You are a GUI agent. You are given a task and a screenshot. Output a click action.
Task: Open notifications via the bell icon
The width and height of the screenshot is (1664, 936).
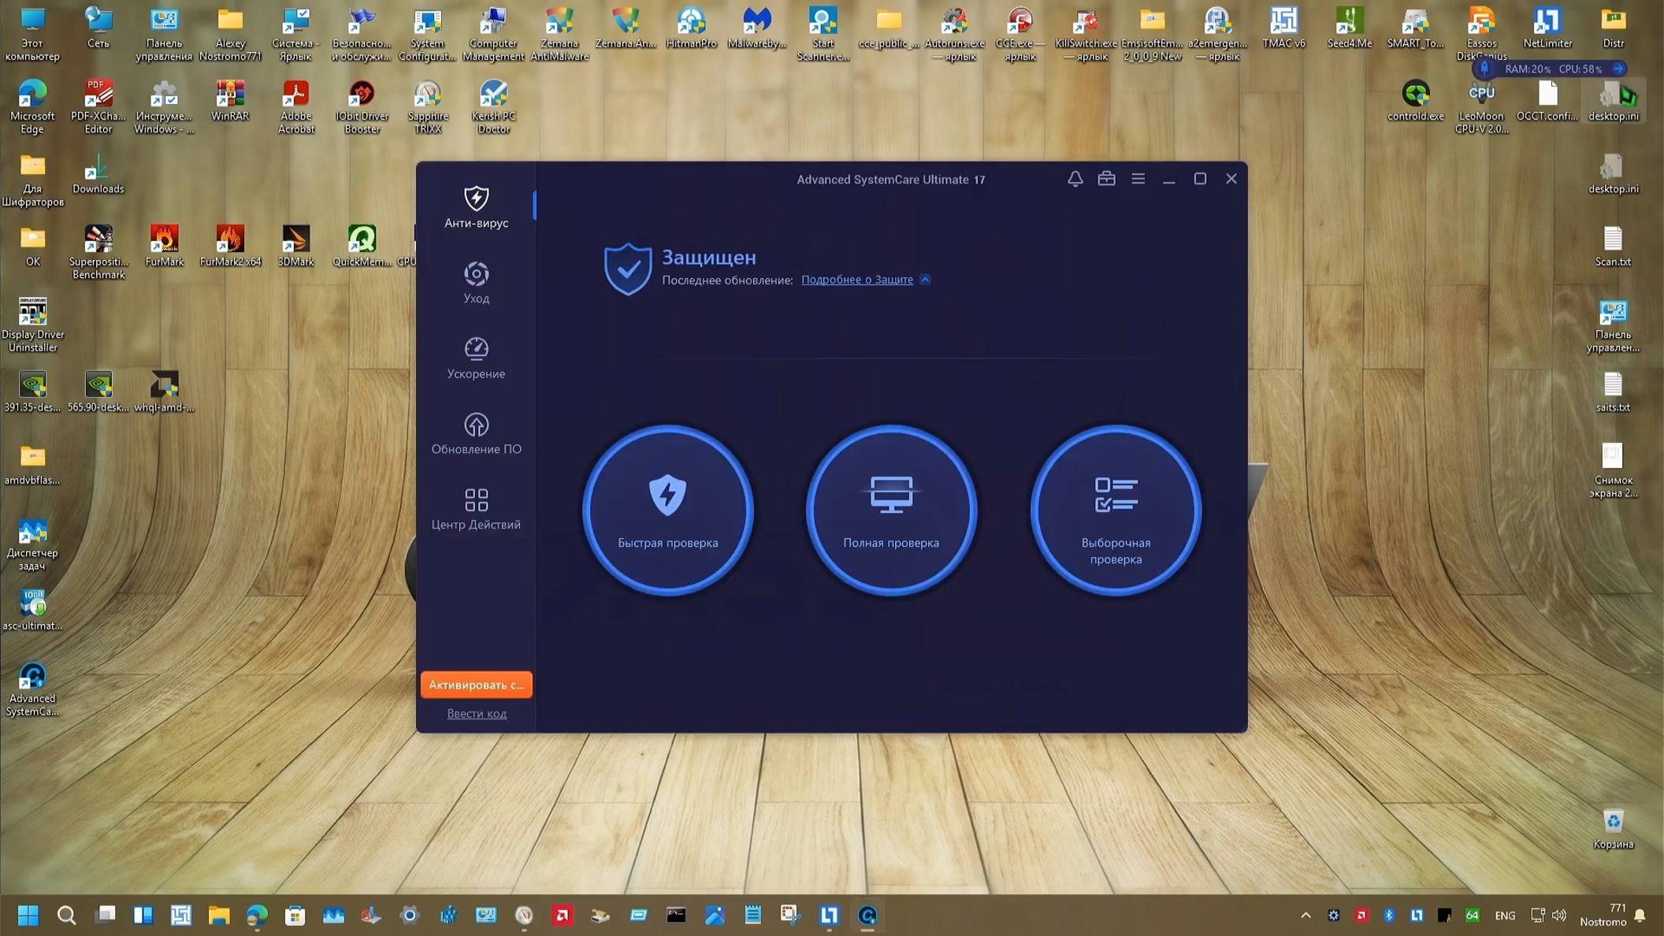pyautogui.click(x=1075, y=179)
